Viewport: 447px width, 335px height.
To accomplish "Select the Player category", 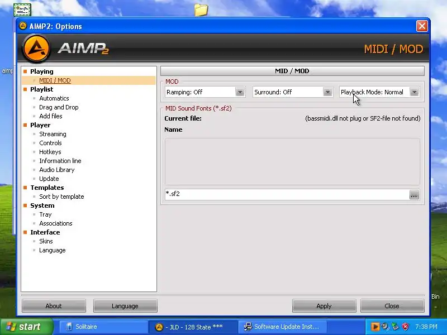I will (x=40, y=125).
